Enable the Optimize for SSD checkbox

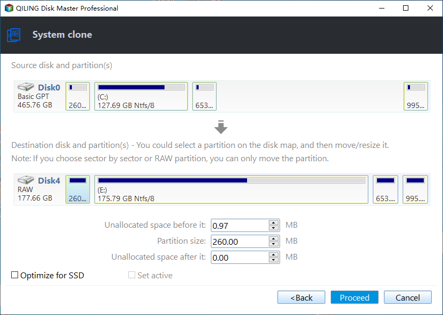tap(14, 275)
